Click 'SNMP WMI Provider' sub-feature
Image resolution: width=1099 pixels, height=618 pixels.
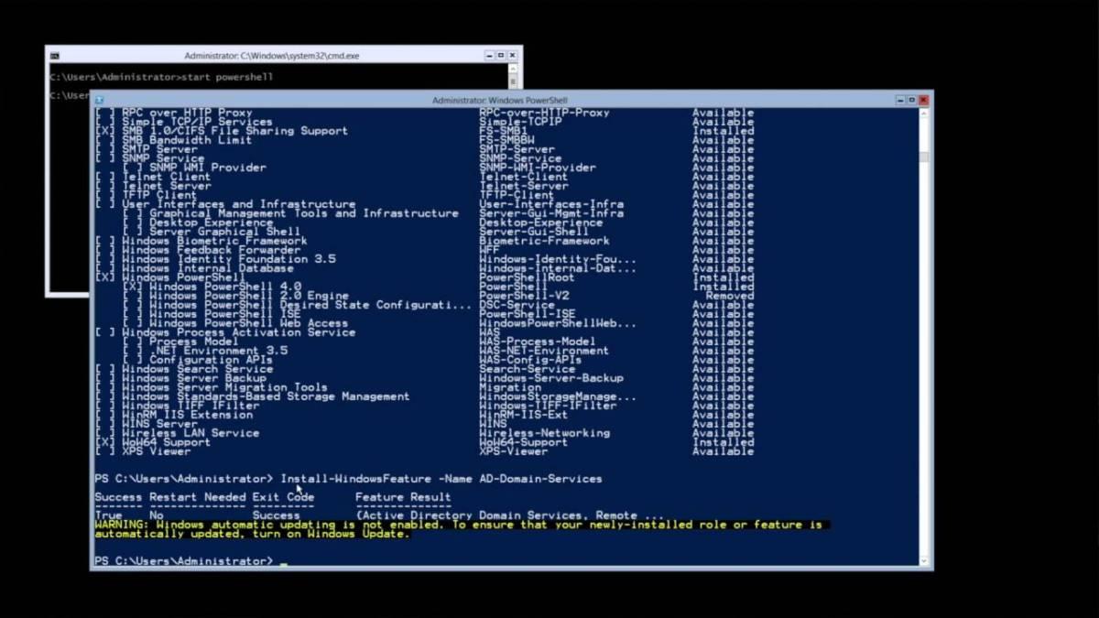pyautogui.click(x=208, y=168)
